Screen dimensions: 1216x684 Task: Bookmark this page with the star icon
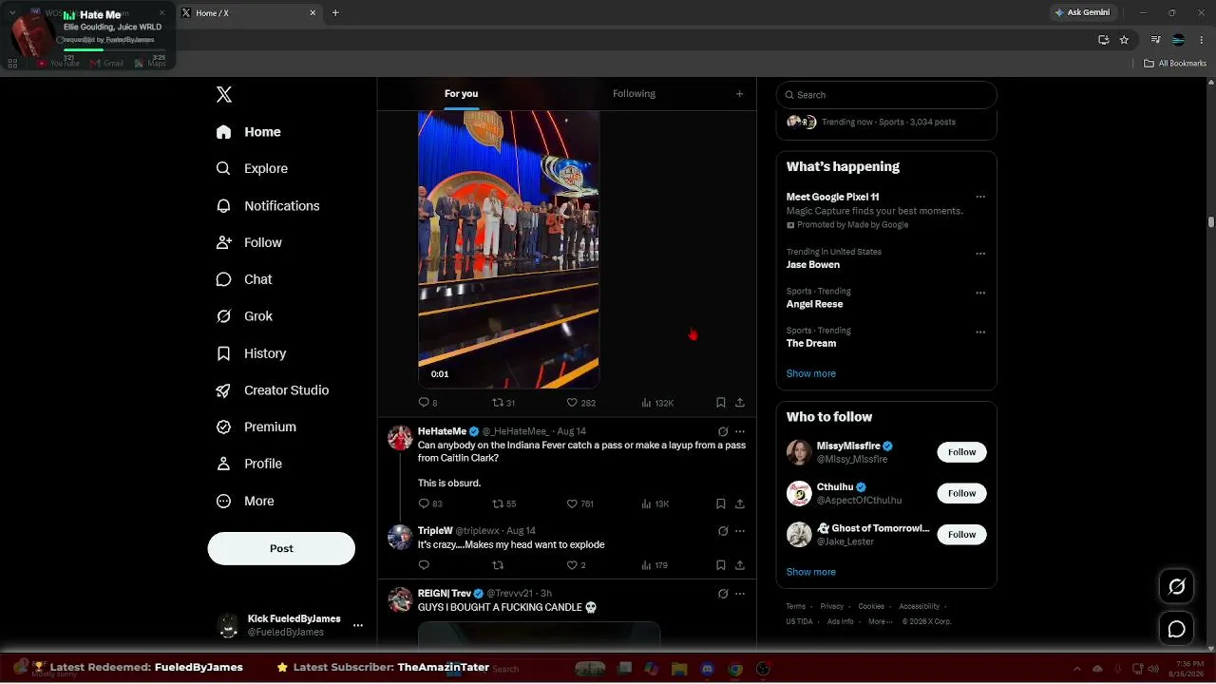click(1124, 40)
